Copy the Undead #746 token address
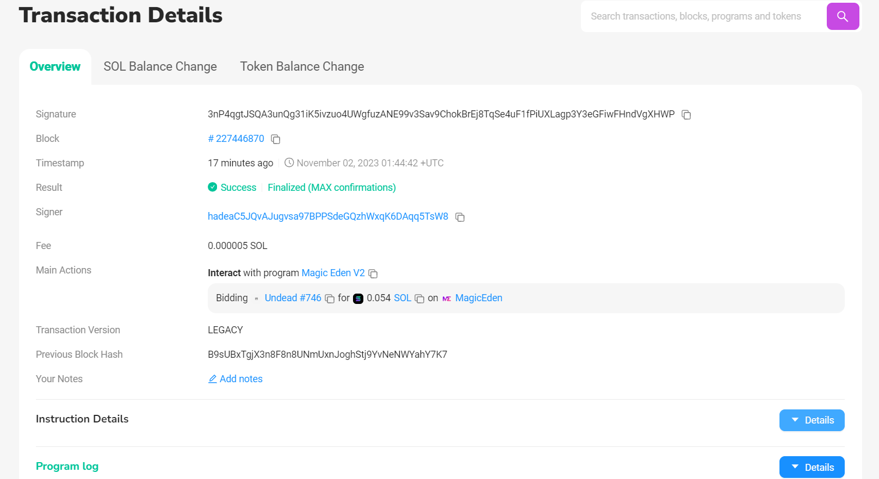This screenshot has width=879, height=479. coord(330,298)
